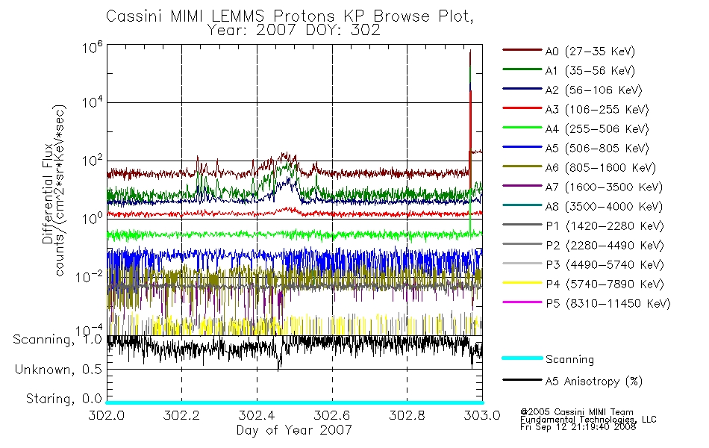Click the P5 (8310-11450 KeV) legend label
709x448 pixels.
click(608, 304)
